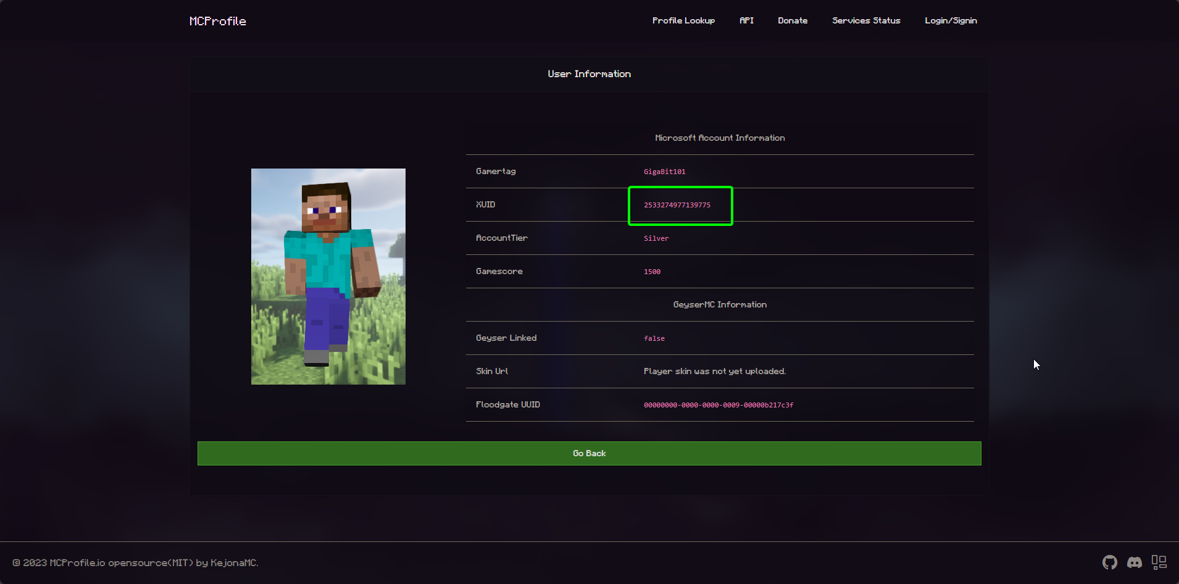Viewport: 1179px width, 584px height.
Task: Click Microsoft Account Information heading
Action: pos(720,138)
